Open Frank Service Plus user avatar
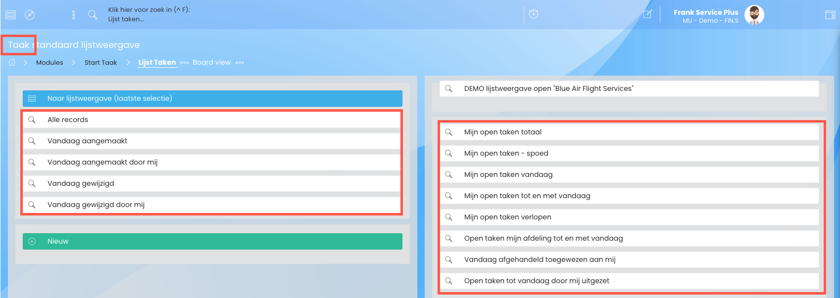 pyautogui.click(x=754, y=15)
